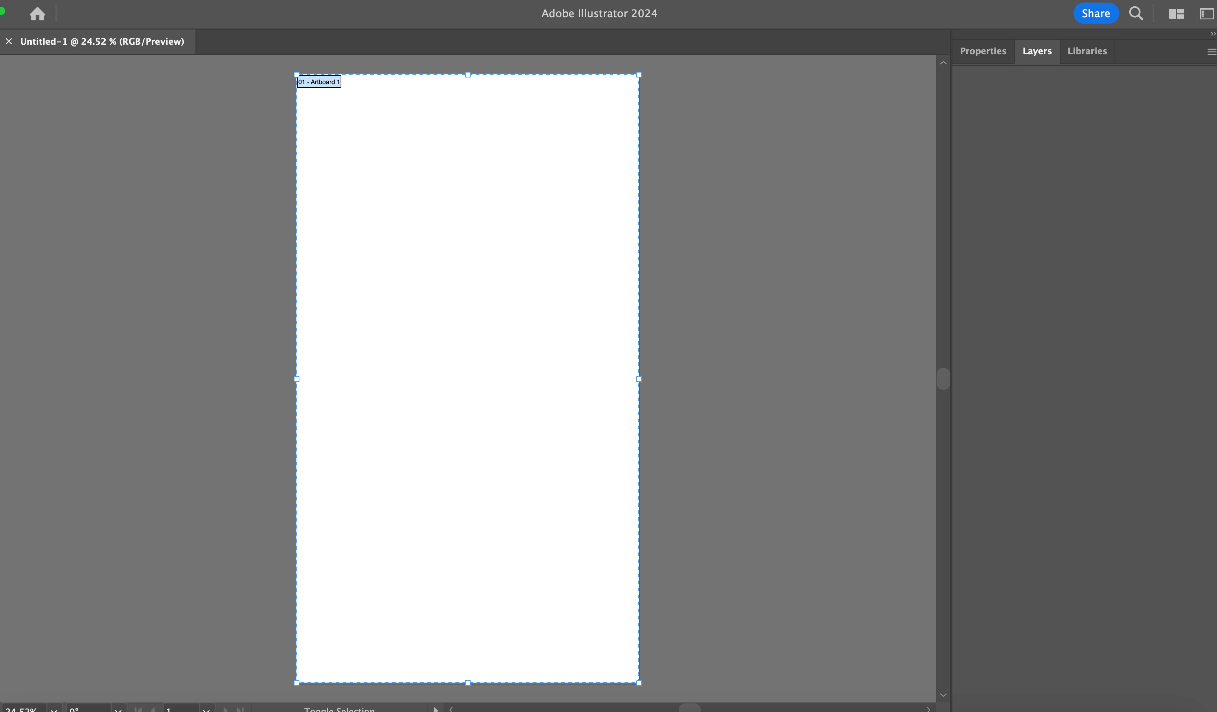Image resolution: width=1217 pixels, height=712 pixels.
Task: Select the Layers tab
Action: [x=1036, y=51]
